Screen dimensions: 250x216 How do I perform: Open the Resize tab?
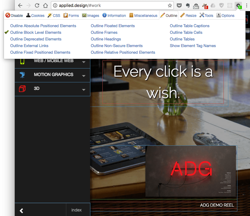[188, 16]
